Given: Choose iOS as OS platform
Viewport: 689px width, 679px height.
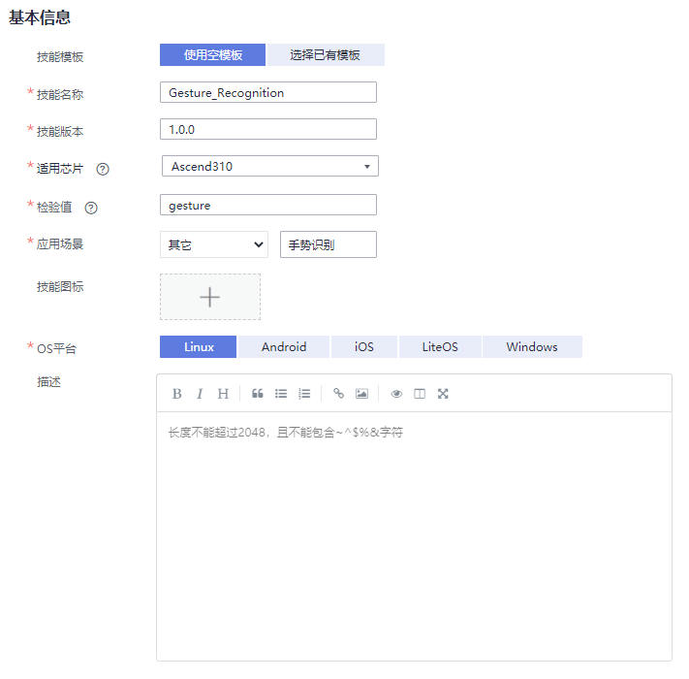Looking at the screenshot, I should point(364,347).
